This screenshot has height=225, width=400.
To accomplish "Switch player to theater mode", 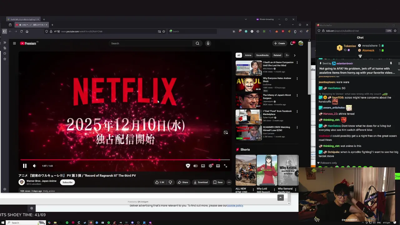I will coord(218,166).
